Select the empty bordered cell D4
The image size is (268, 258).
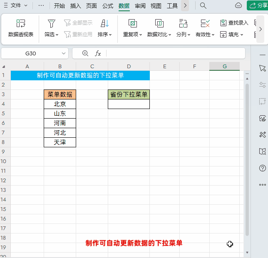click(x=129, y=104)
